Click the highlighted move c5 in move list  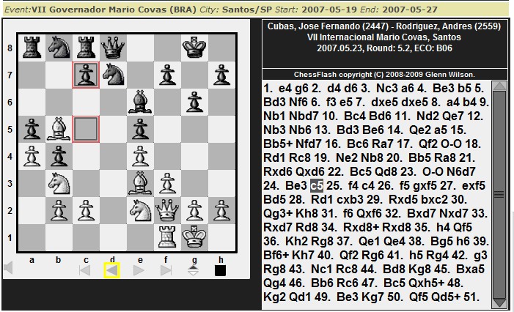click(317, 186)
